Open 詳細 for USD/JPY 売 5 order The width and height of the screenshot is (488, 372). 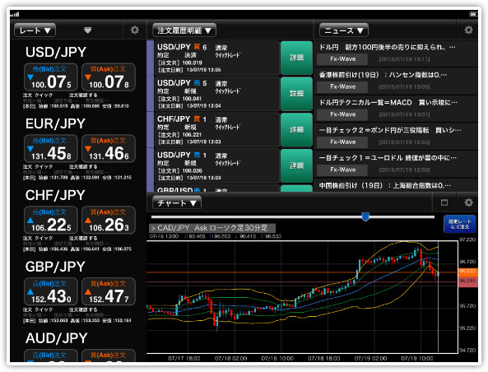click(296, 94)
